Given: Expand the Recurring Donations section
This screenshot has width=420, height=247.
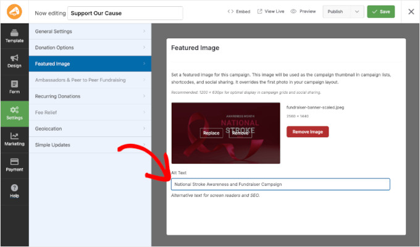Looking at the screenshot, I should (x=90, y=96).
